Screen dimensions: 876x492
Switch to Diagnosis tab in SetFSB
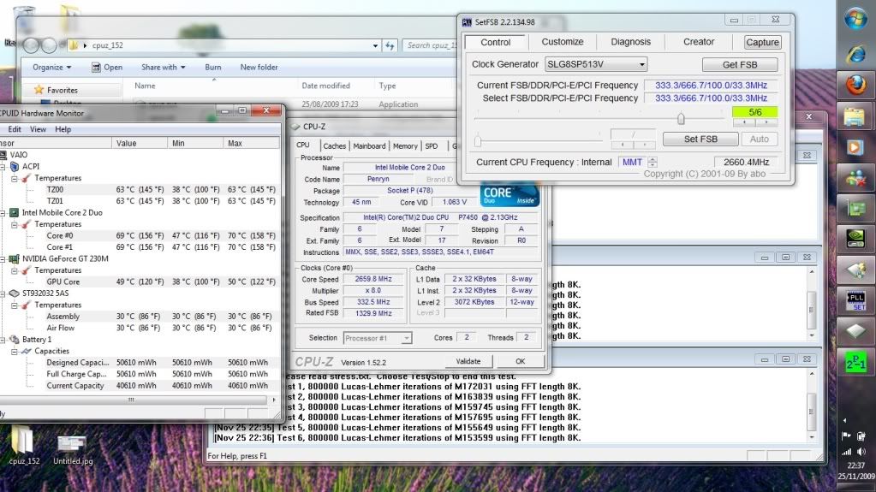point(630,42)
